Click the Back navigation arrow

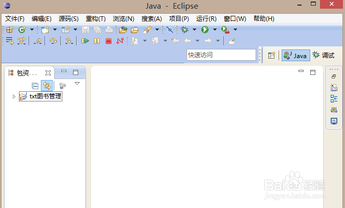pos(188,41)
